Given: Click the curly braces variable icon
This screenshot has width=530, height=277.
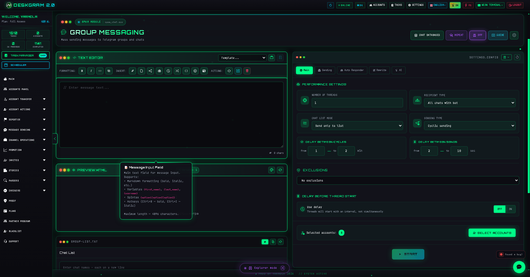Looking at the screenshot, I should [186, 71].
